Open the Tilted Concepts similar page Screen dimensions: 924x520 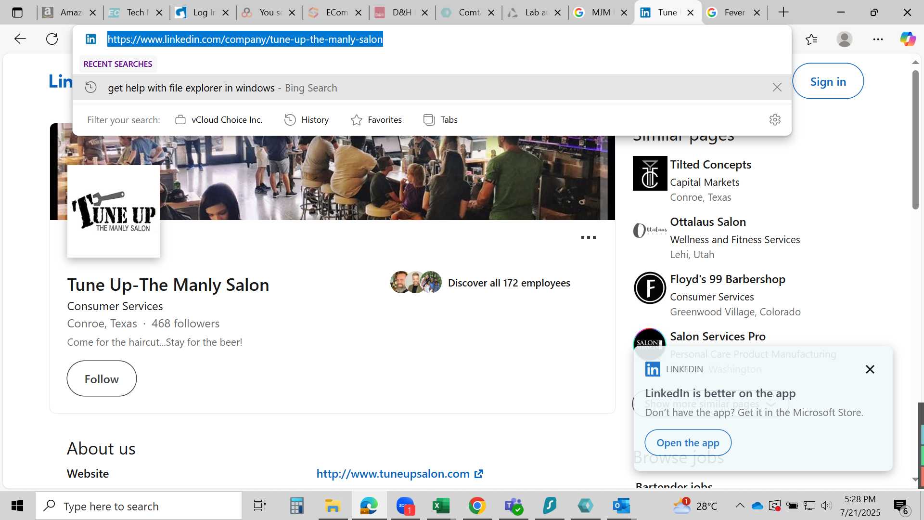point(710,165)
